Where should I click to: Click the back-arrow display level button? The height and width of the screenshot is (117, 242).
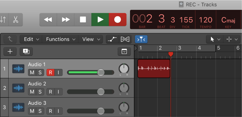(x=10, y=39)
